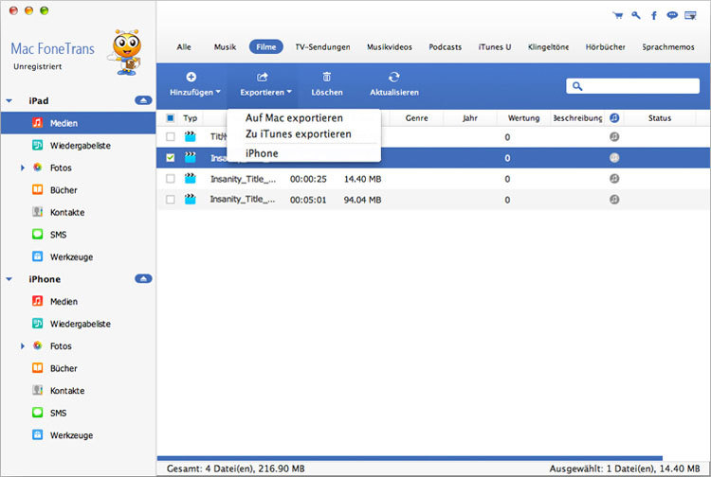Collapse the iPhone device section
The height and width of the screenshot is (477, 711).
click(x=9, y=279)
